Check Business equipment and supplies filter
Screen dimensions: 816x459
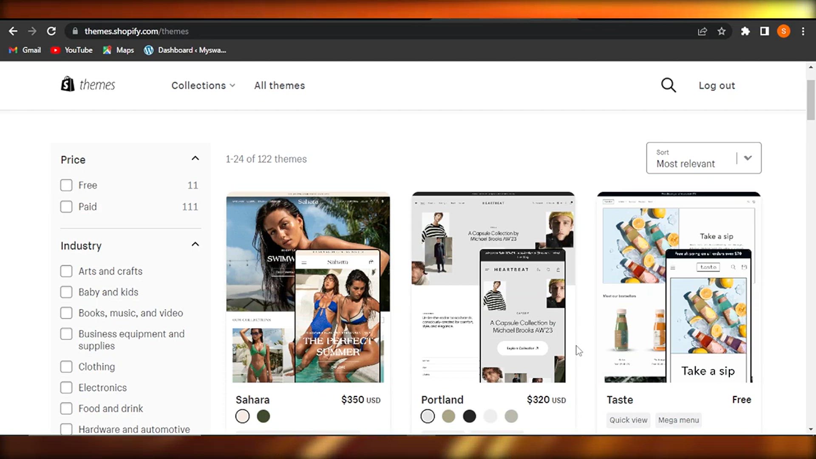(x=66, y=334)
